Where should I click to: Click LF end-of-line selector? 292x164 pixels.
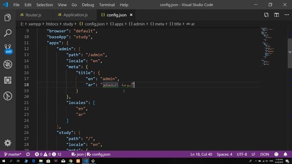point(253,154)
